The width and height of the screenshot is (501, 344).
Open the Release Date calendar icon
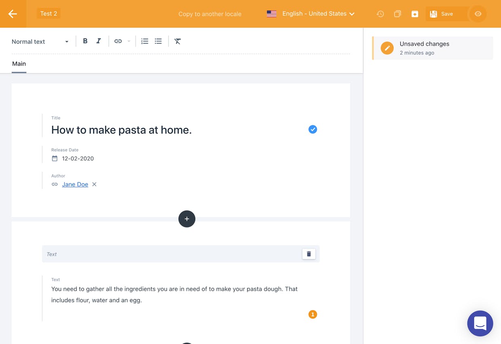[x=55, y=159]
